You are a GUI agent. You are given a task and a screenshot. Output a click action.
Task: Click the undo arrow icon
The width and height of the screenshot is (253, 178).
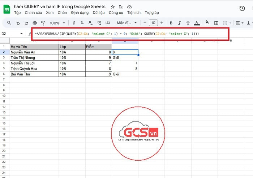pos(18,23)
